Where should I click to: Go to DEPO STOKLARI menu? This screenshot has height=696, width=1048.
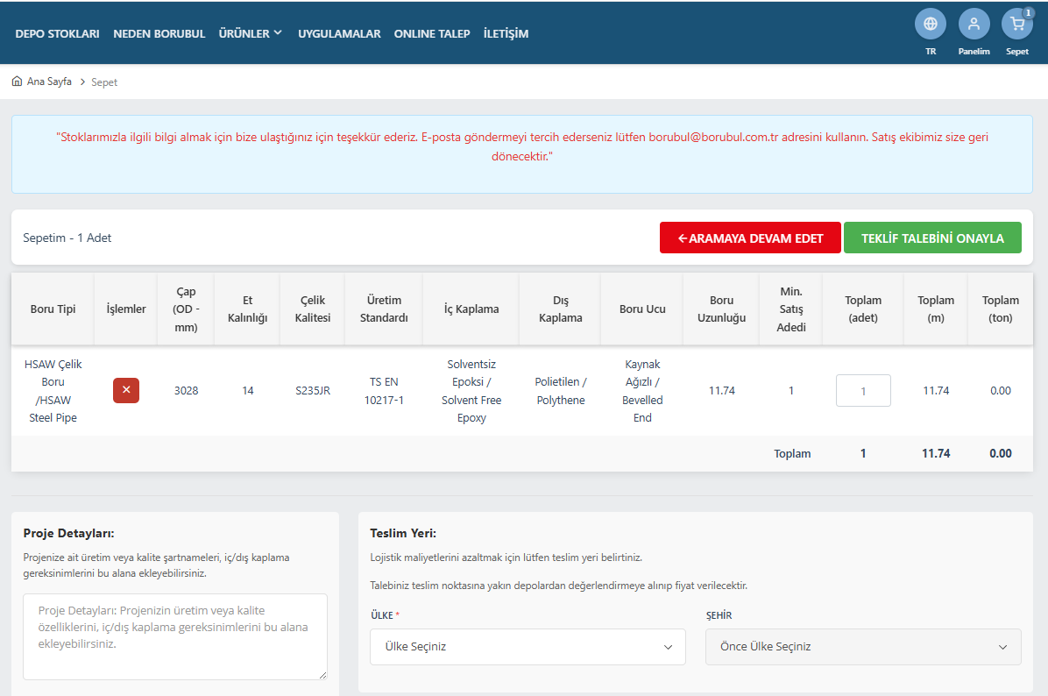tap(58, 33)
